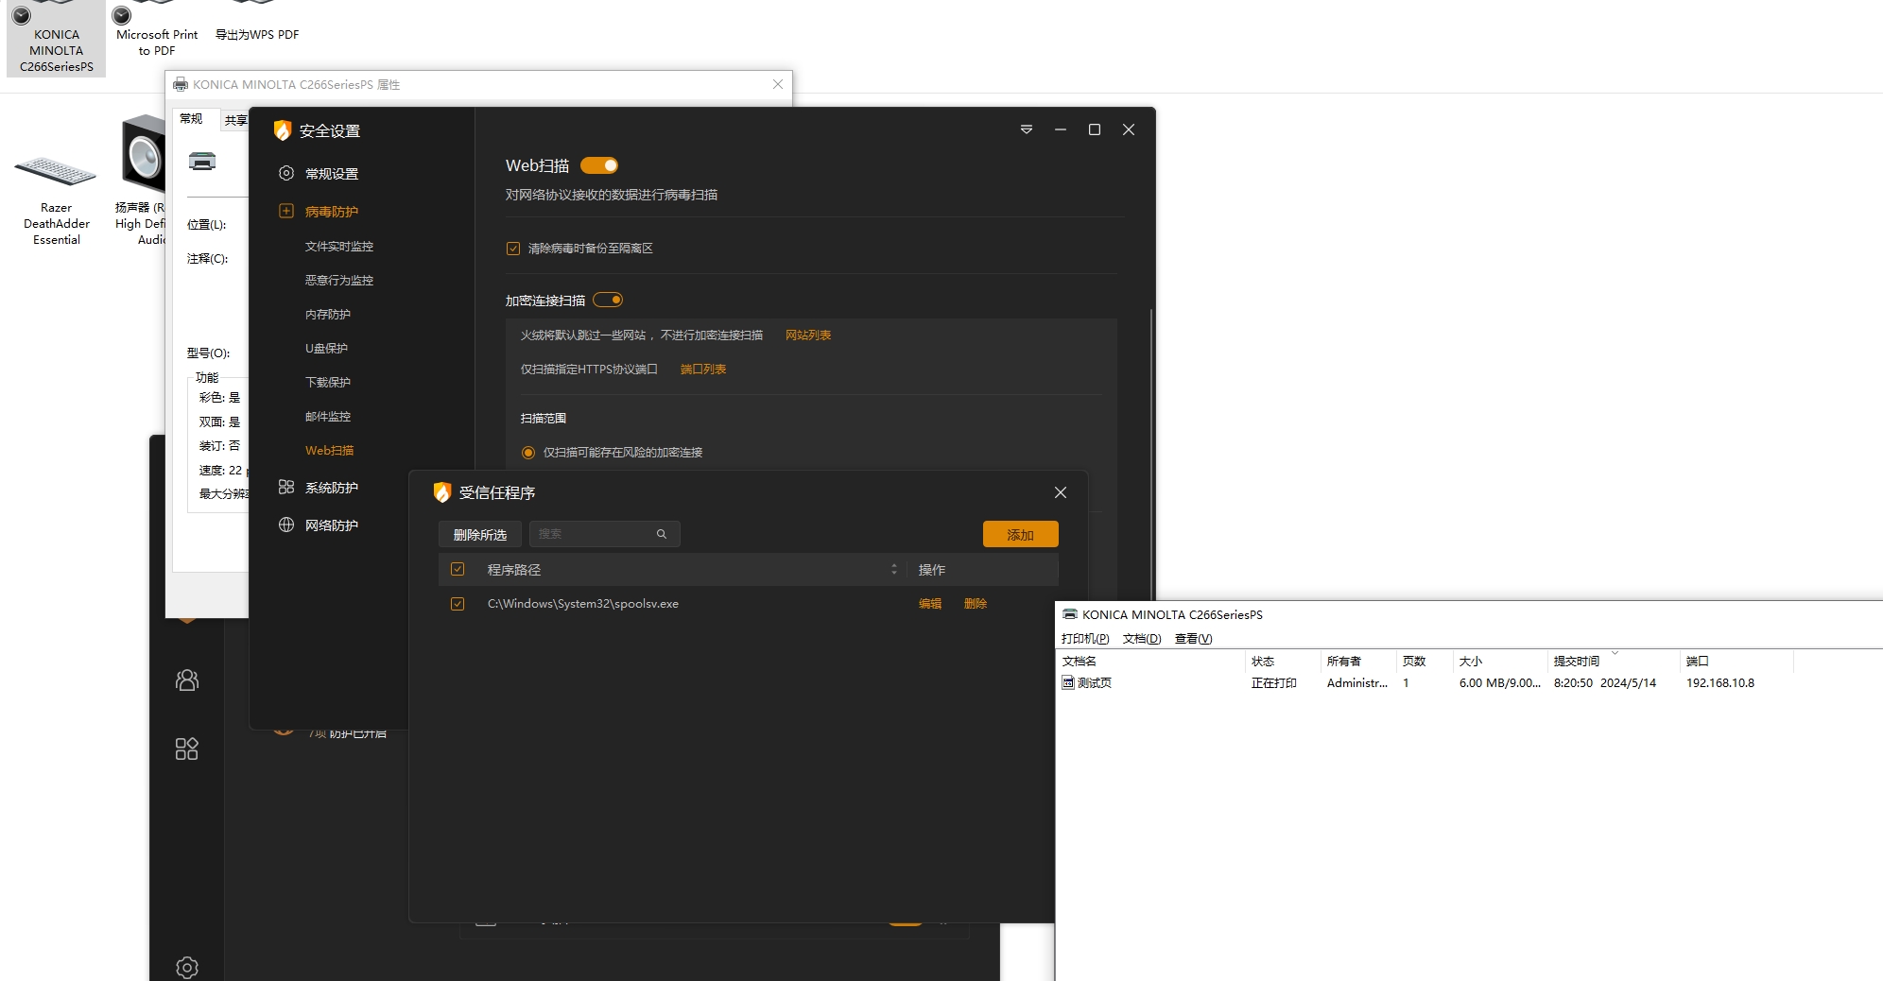The height and width of the screenshot is (981, 1883).
Task: Open the tools grid icon in main sidebar
Action: pos(187,749)
